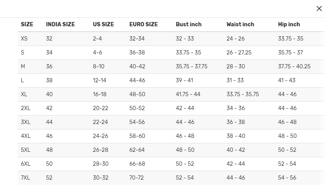Screen dimensions: 325x192
Task: Select the Waist inch header
Action: click(x=240, y=24)
